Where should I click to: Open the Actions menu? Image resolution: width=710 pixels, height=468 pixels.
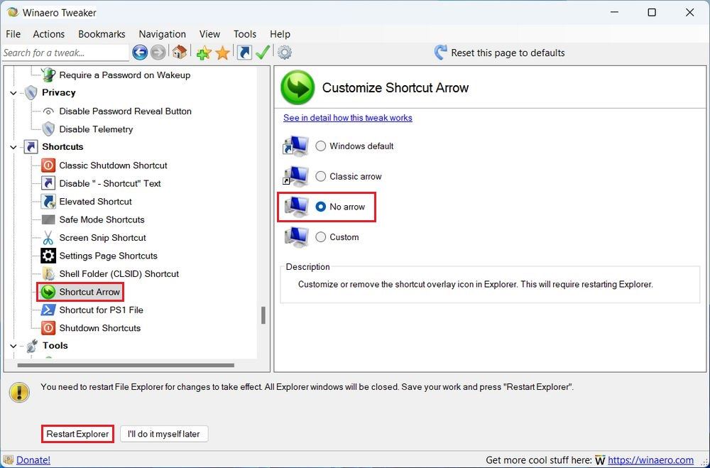pos(49,34)
